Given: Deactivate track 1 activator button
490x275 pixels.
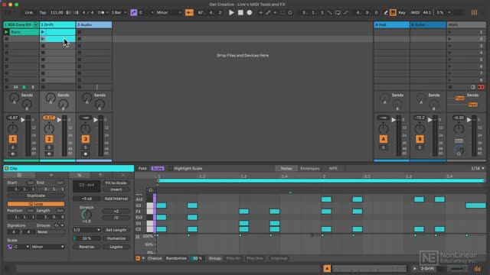Looking at the screenshot, I should (x=13, y=139).
